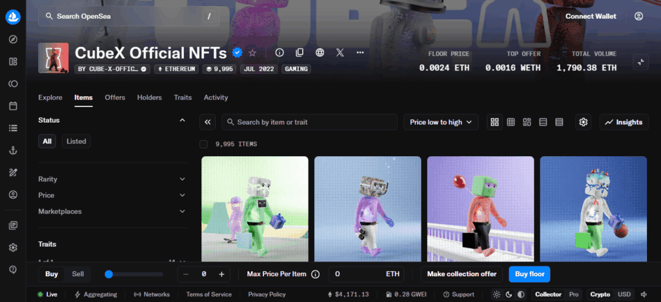Expand the Rarity filter
The image size is (661, 302).
(112, 179)
